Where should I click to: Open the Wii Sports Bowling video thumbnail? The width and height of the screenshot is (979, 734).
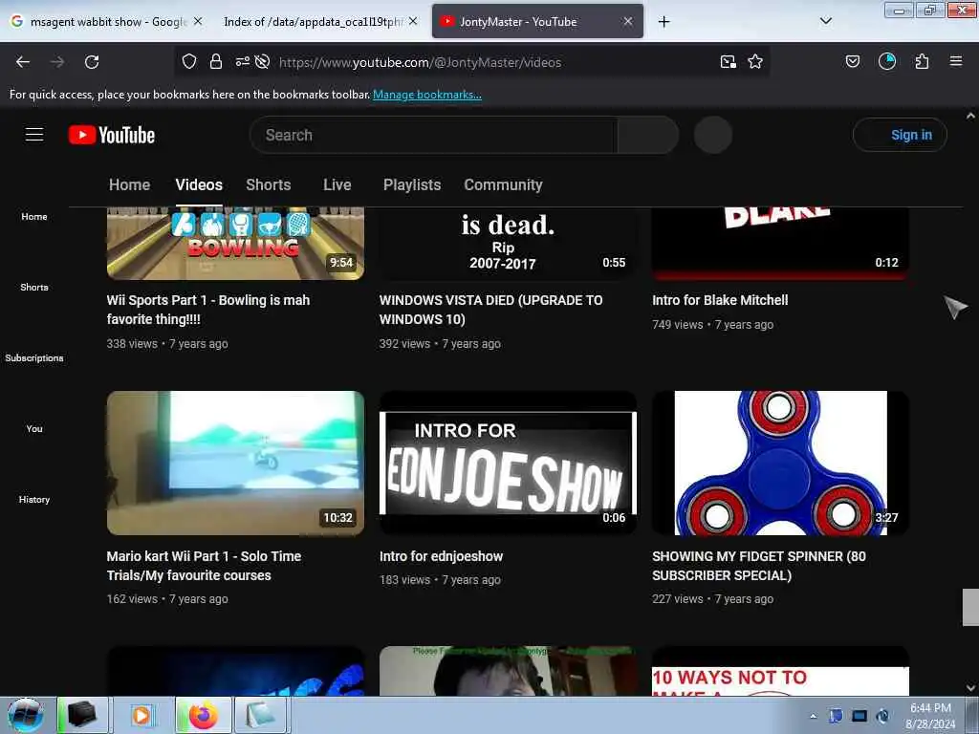pyautogui.click(x=235, y=244)
